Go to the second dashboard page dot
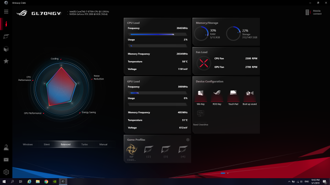The image size is (330, 185). coord(228,173)
